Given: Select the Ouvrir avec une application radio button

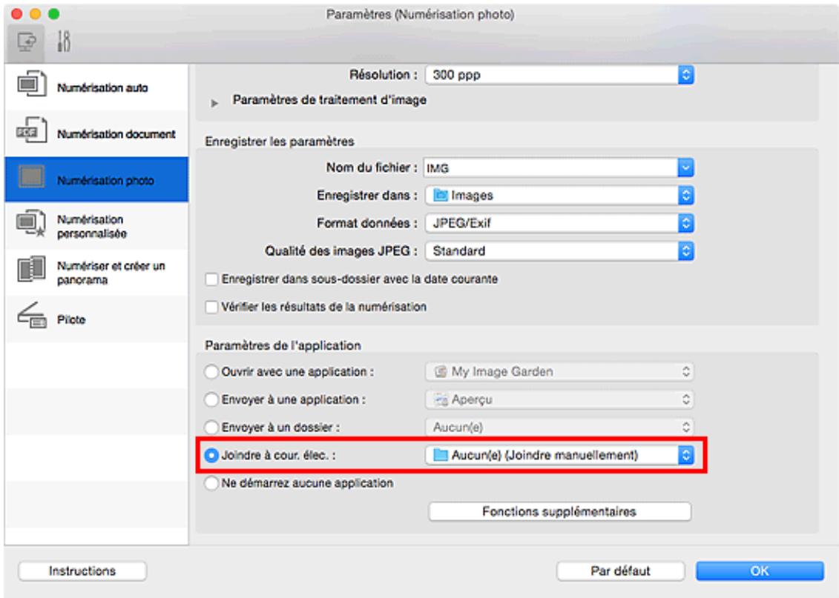Looking at the screenshot, I should tap(211, 372).
